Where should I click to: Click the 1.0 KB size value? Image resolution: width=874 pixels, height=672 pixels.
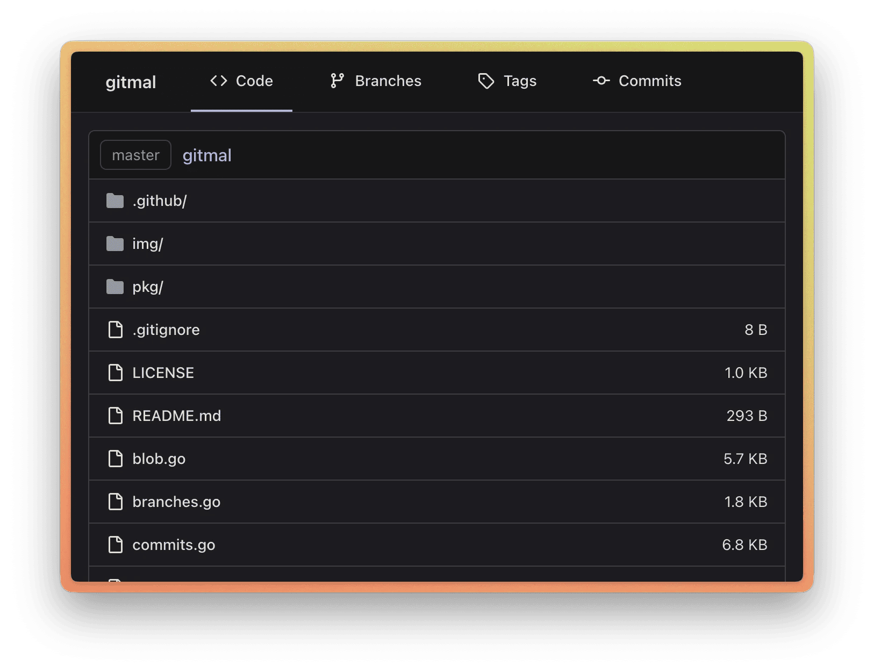746,373
